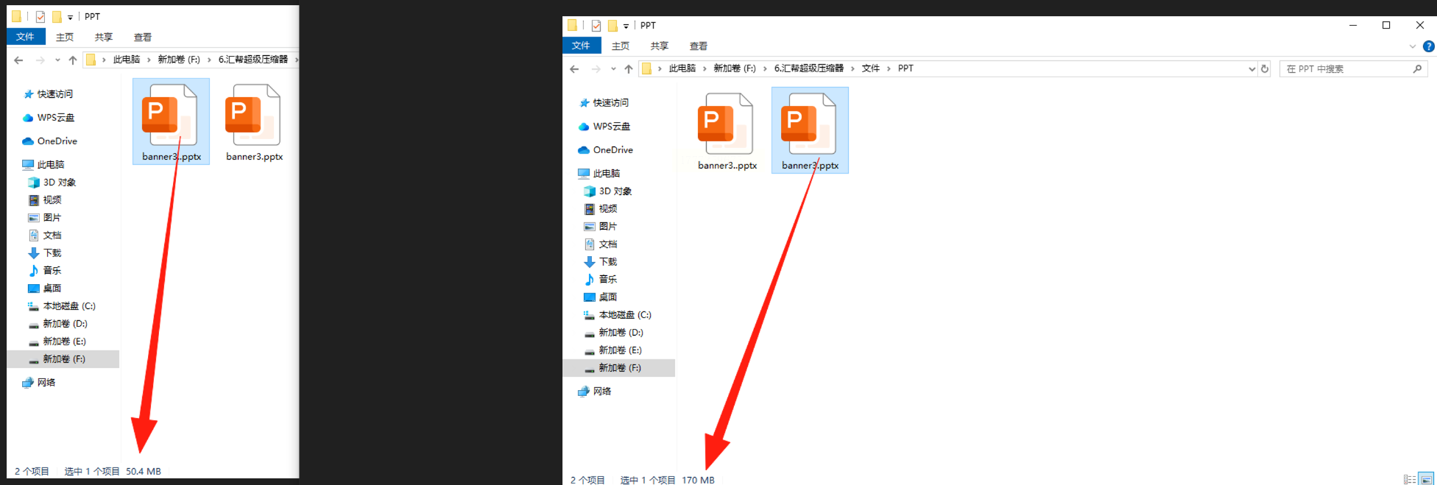Switch to details view in status bar
The height and width of the screenshot is (485, 1437).
click(x=1409, y=479)
